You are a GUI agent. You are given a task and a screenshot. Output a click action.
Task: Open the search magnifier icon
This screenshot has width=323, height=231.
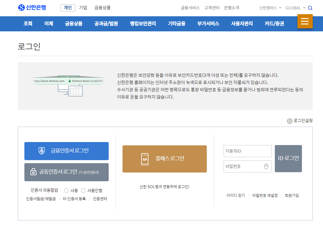(x=310, y=8)
